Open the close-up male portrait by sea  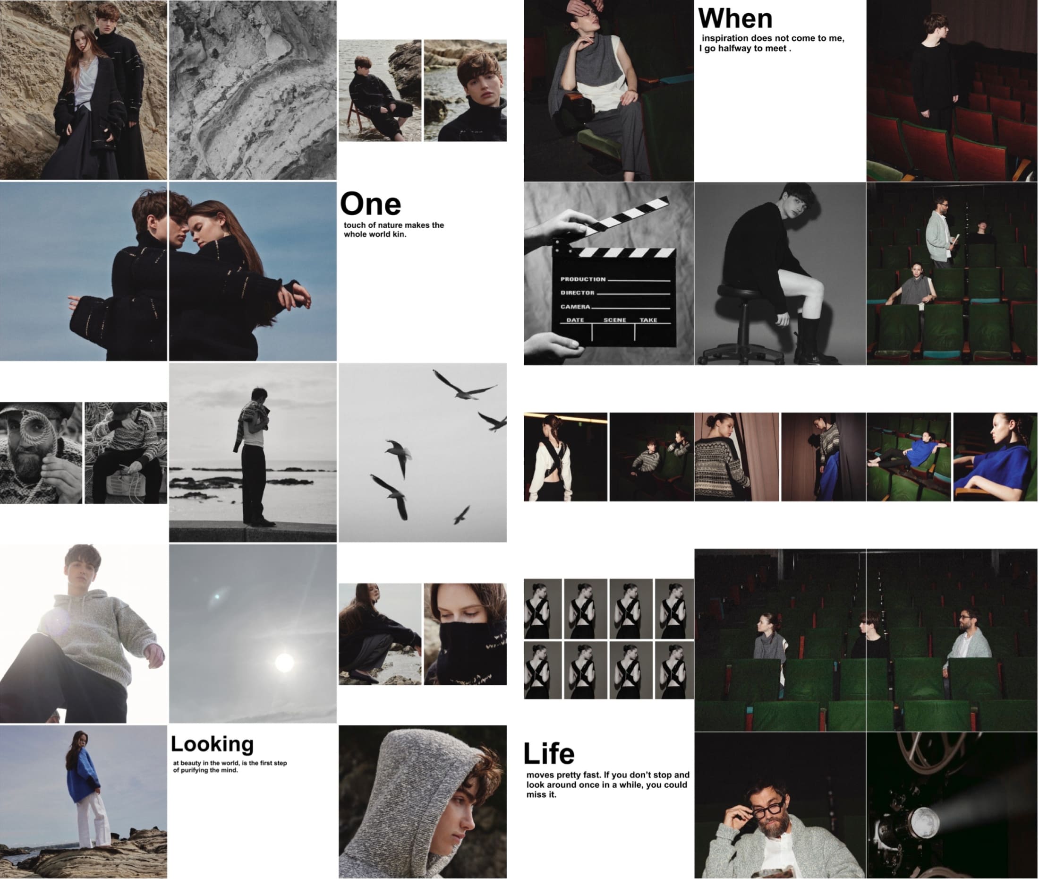466,91
